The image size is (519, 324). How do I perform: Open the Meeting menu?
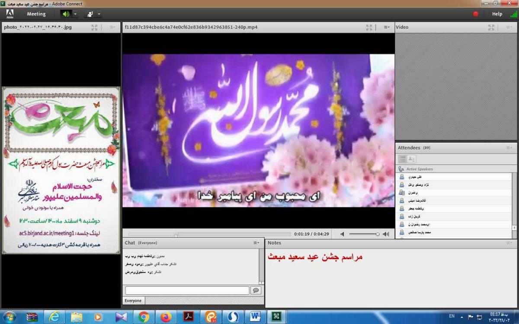[x=36, y=14]
